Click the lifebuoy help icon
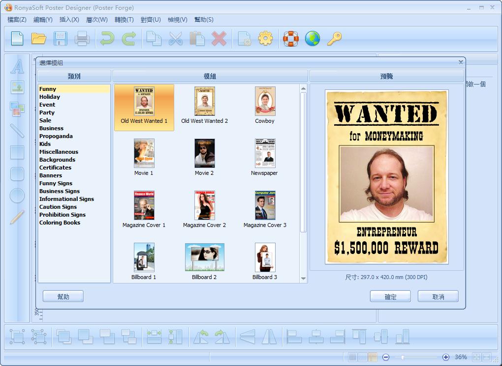Image resolution: width=502 pixels, height=366 pixels. point(290,38)
